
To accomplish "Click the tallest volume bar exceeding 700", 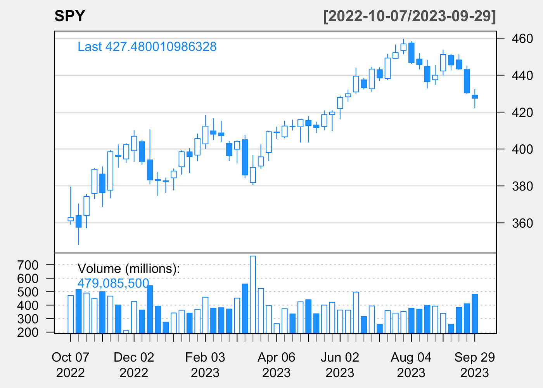I will 253,294.
